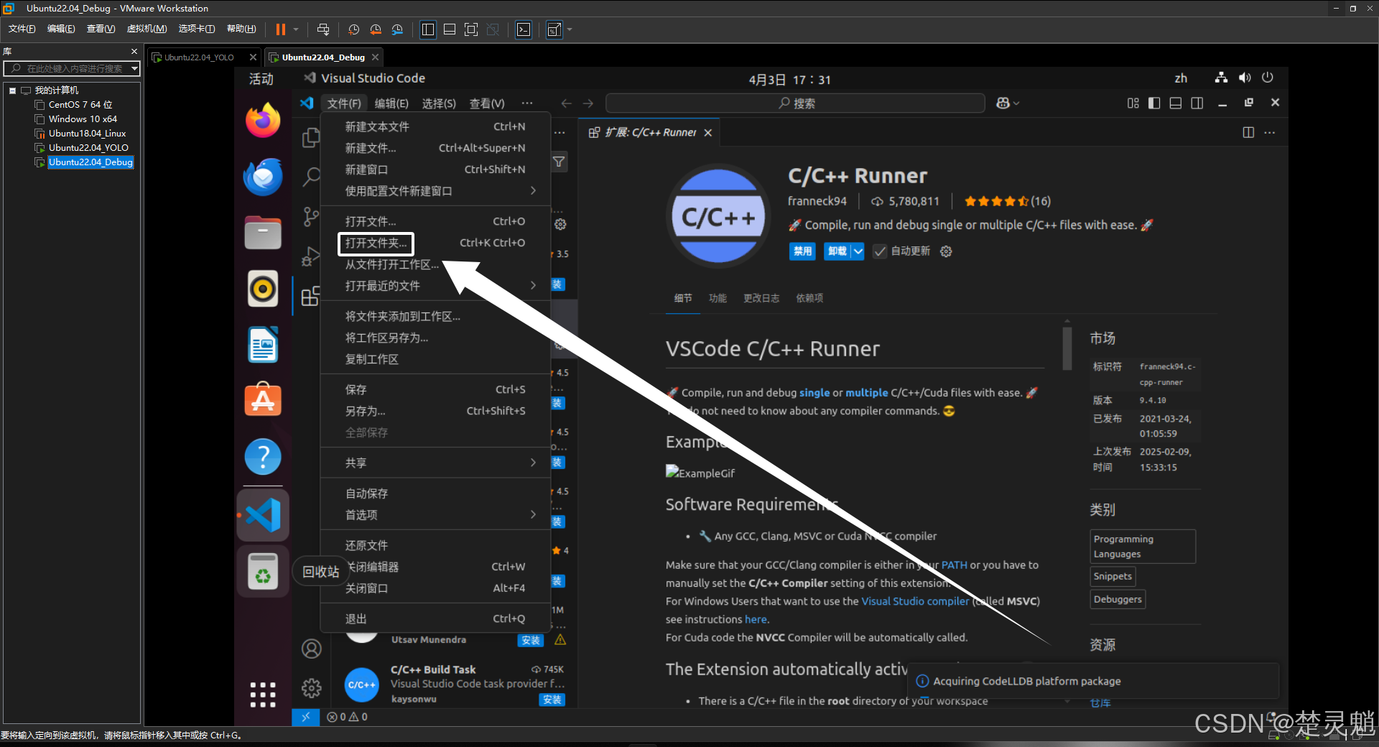1379x747 pixels.
Task: Open Extensions view in activity bar
Action: coord(311,296)
